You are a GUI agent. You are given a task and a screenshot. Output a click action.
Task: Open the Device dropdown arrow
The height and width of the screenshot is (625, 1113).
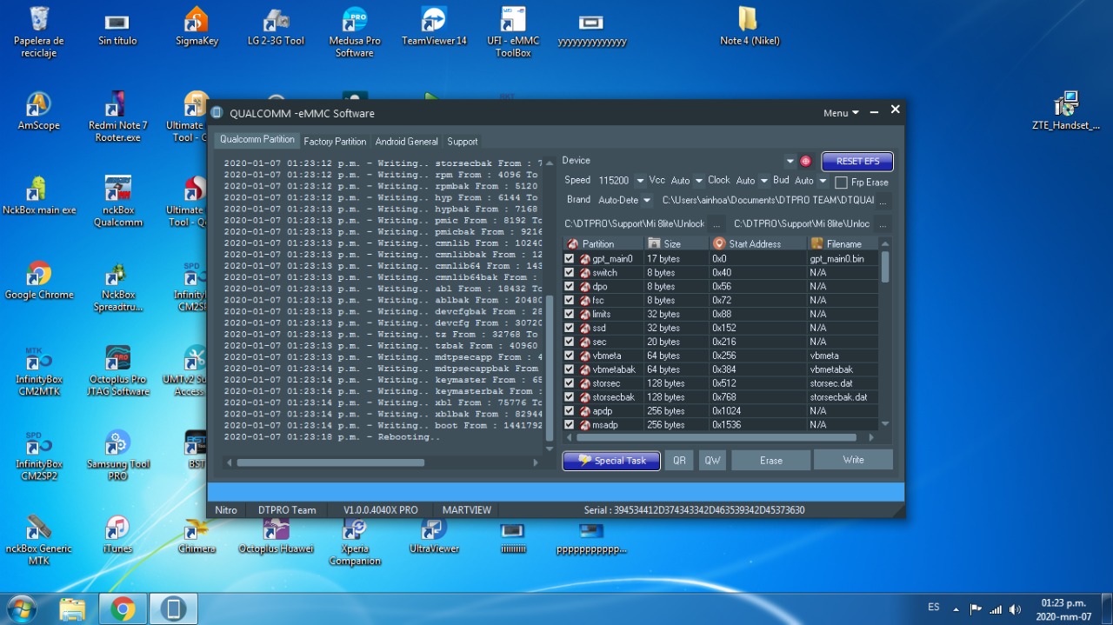[x=790, y=162]
